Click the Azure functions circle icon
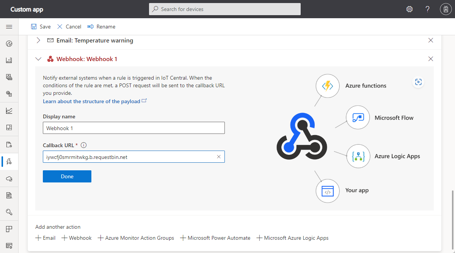Viewport: 455px width, 253px height. [x=327, y=86]
